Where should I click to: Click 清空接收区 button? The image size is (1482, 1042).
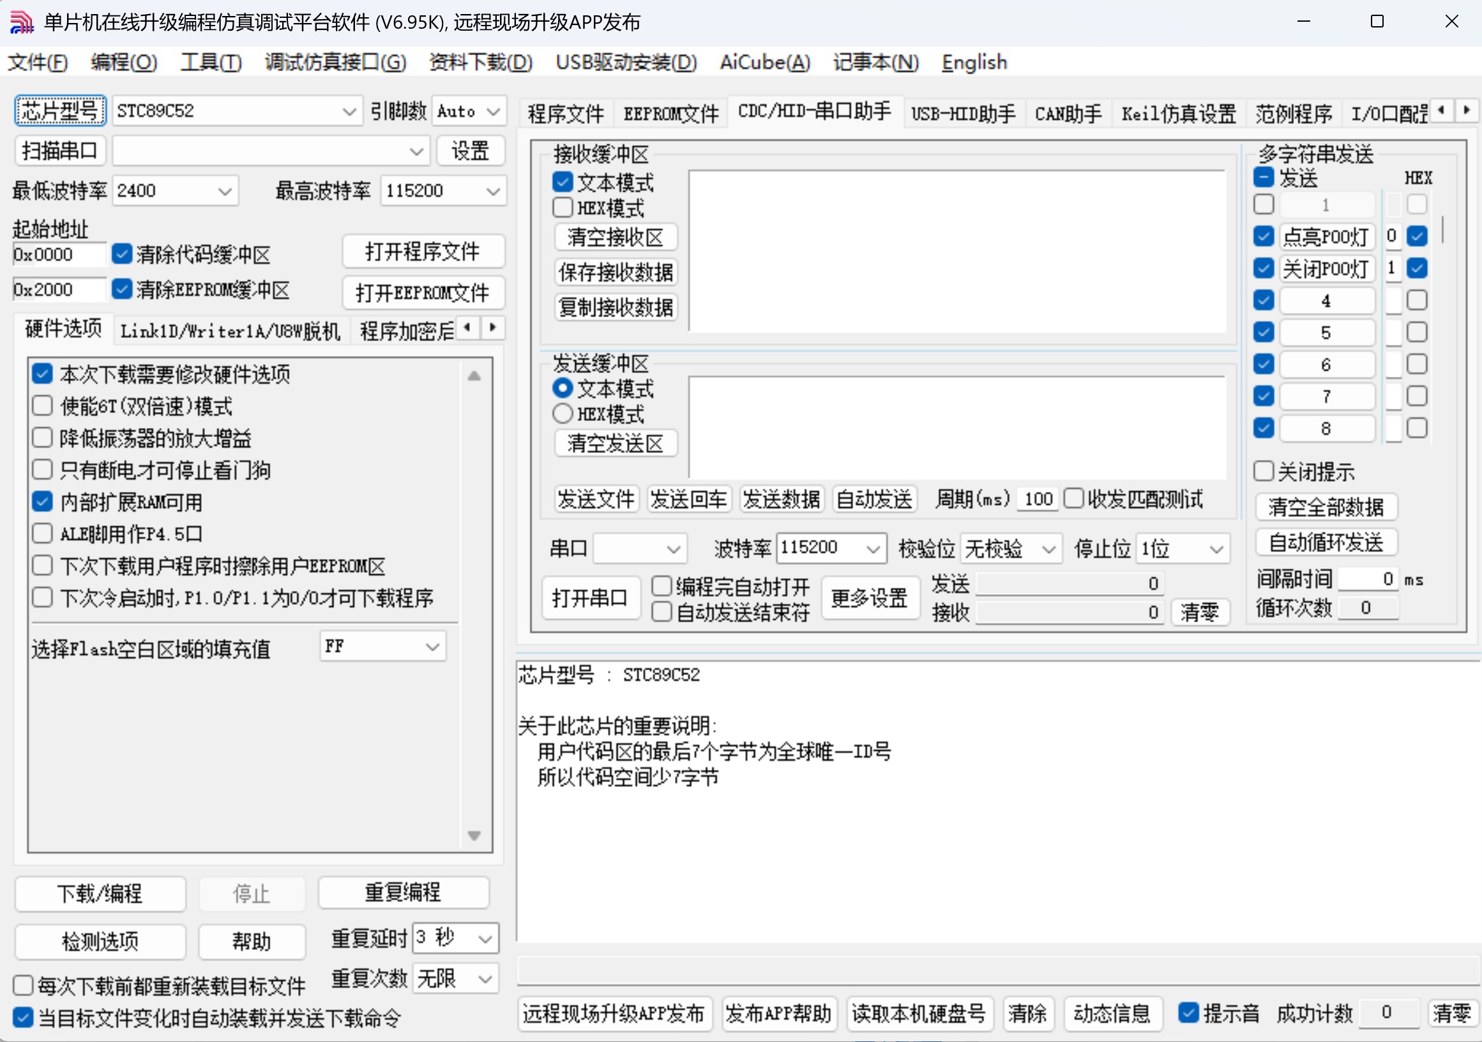pyautogui.click(x=616, y=237)
